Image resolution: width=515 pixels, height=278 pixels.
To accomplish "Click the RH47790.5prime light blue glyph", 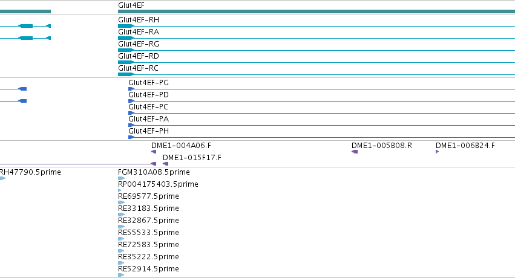I will (2, 178).
